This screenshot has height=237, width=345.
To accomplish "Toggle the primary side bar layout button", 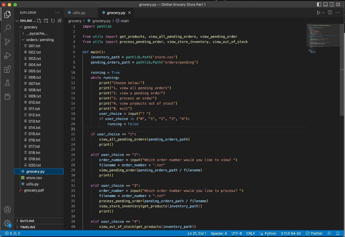I will 320,4.
